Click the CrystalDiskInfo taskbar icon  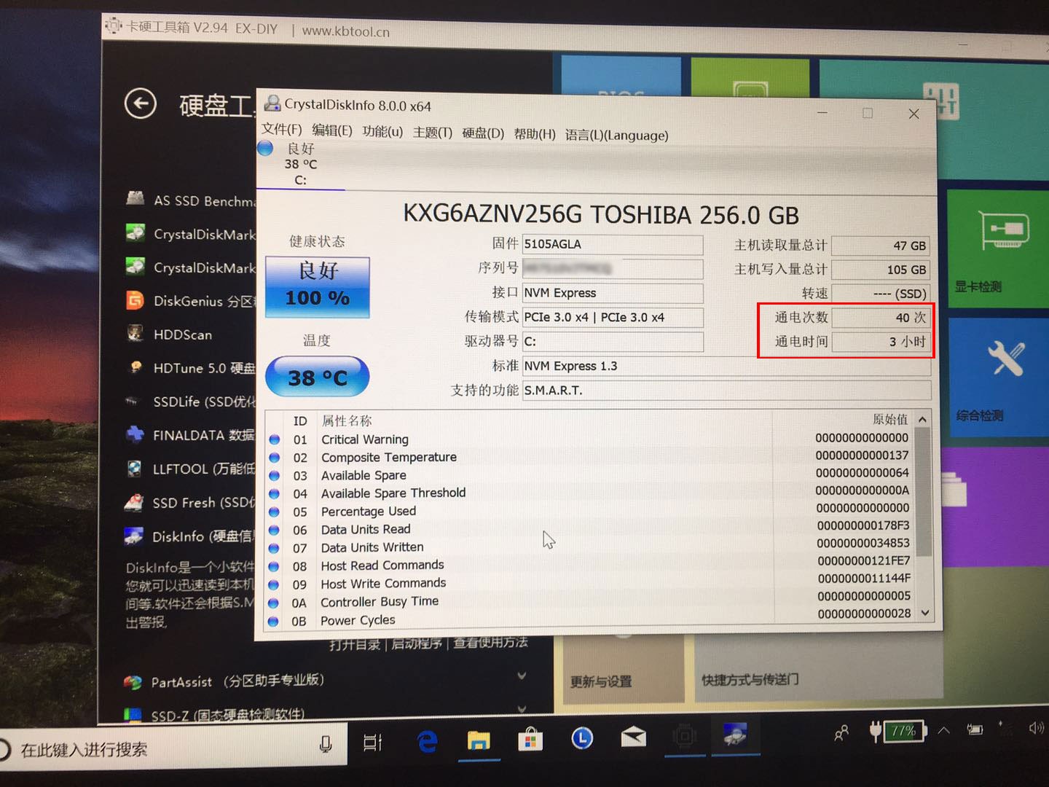(x=734, y=734)
